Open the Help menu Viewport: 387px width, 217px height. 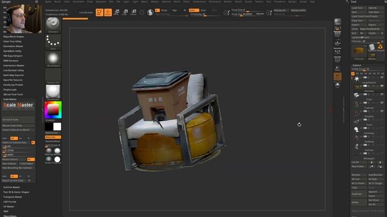tap(313, 2)
